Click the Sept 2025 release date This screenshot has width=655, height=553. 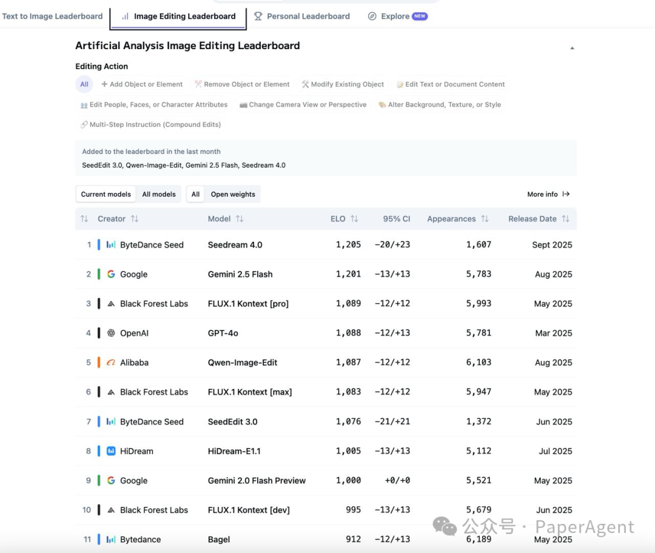552,245
